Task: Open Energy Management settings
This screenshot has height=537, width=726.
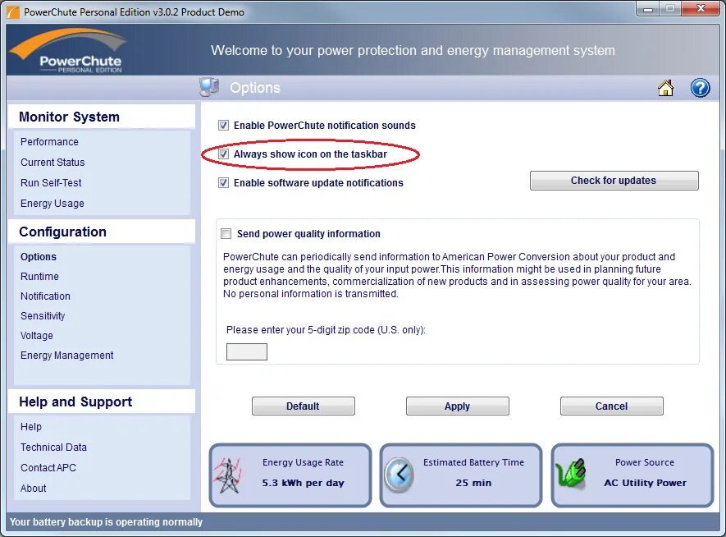Action: click(x=67, y=356)
